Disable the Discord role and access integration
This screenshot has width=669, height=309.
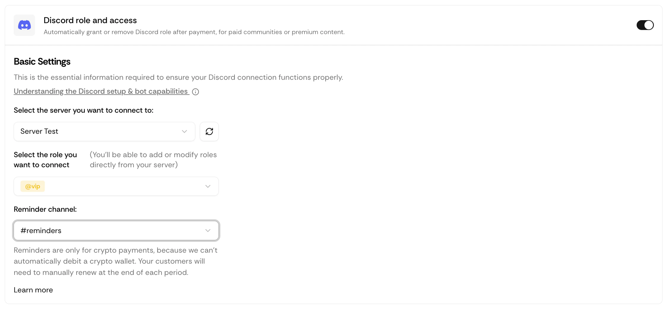coord(645,25)
